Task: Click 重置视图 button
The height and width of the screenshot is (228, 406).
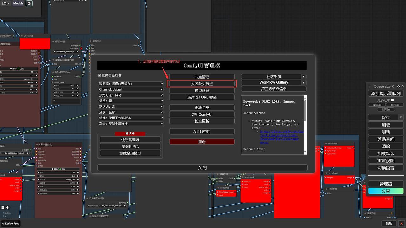Action: point(386,161)
